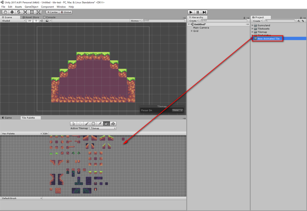Screen dimensions: 307x211
Task: Select the Rect Transform tool
Action: point(32,12)
